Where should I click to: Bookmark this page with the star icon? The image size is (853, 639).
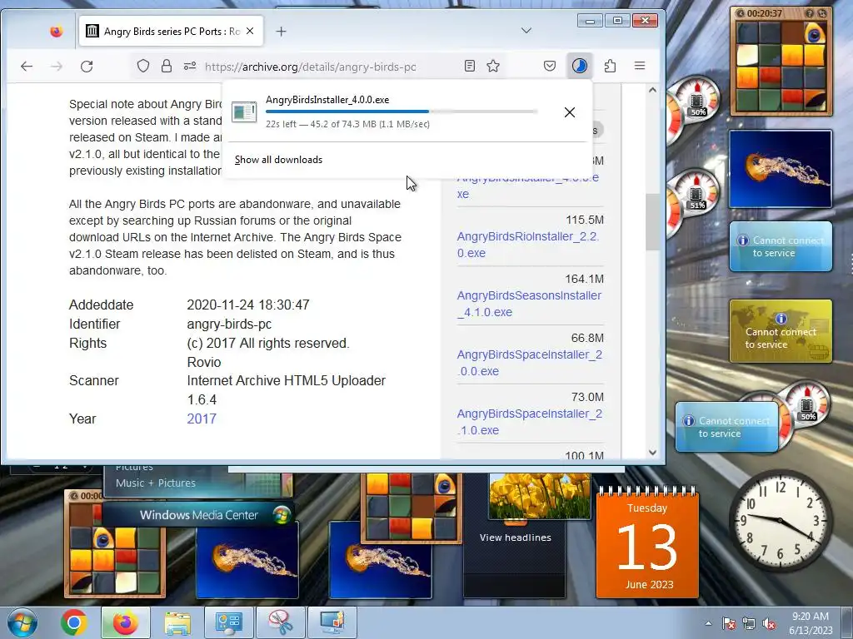(493, 67)
